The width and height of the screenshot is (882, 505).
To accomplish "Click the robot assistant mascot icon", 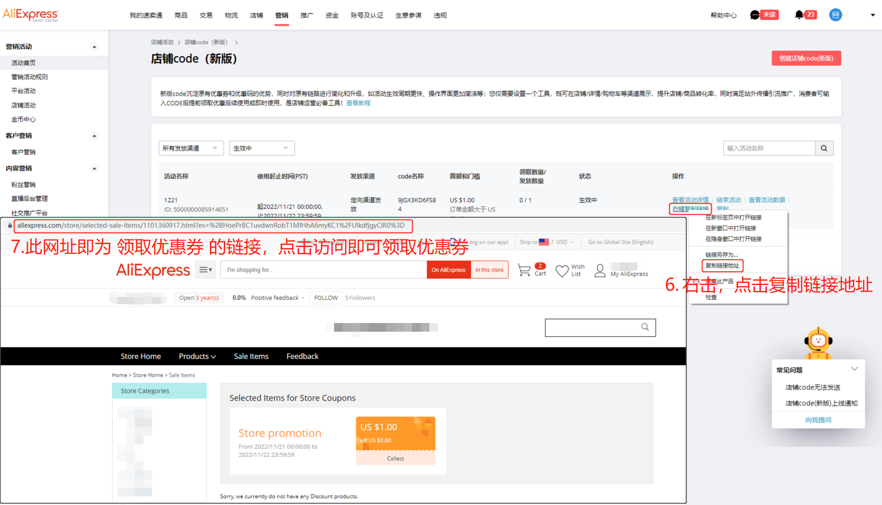I will coord(818,343).
